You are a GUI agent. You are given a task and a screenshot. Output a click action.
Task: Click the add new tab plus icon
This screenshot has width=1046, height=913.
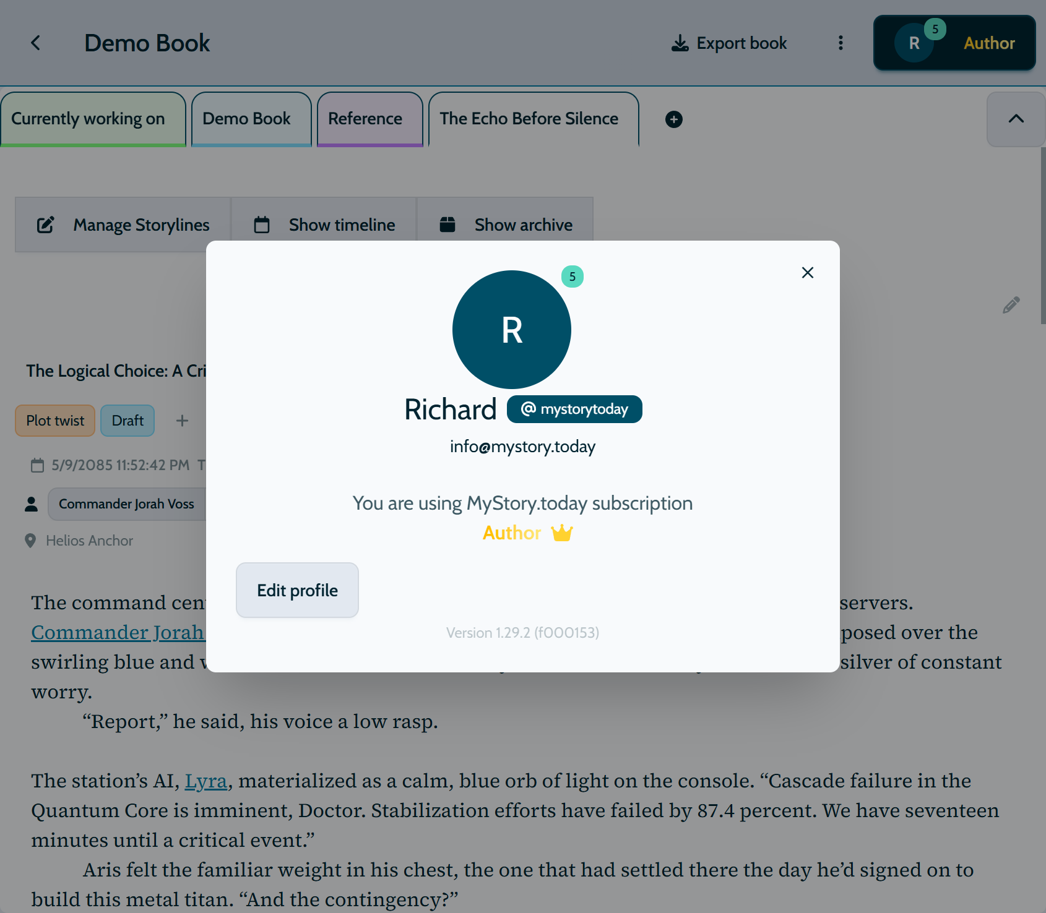[673, 119]
